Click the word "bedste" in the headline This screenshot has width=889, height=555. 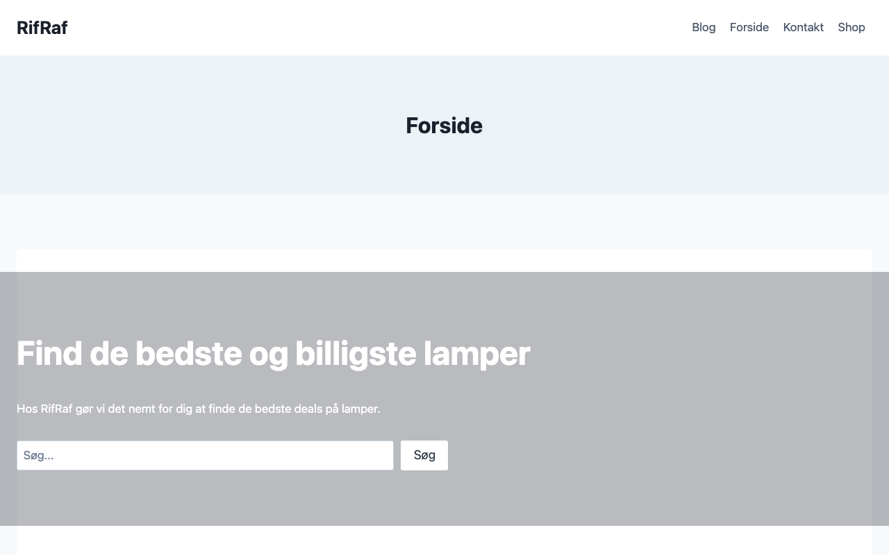[188, 354]
